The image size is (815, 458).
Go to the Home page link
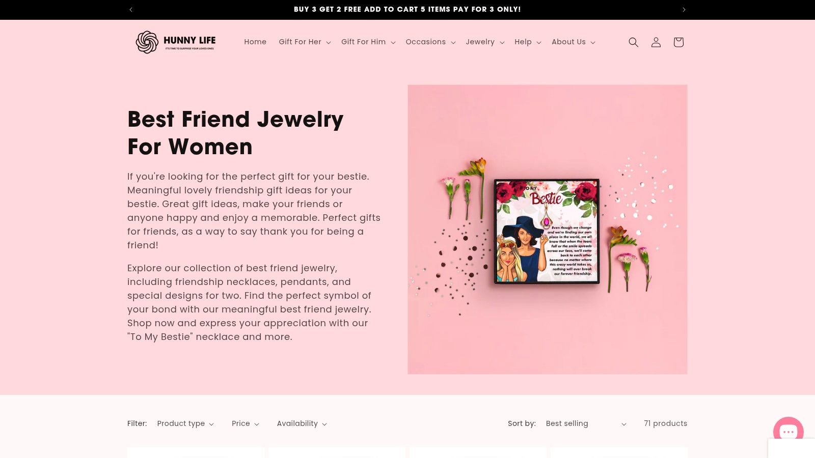[255, 42]
